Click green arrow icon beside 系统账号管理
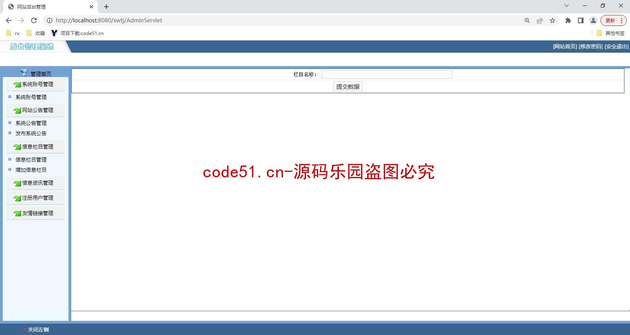The image size is (630, 335). click(x=17, y=85)
